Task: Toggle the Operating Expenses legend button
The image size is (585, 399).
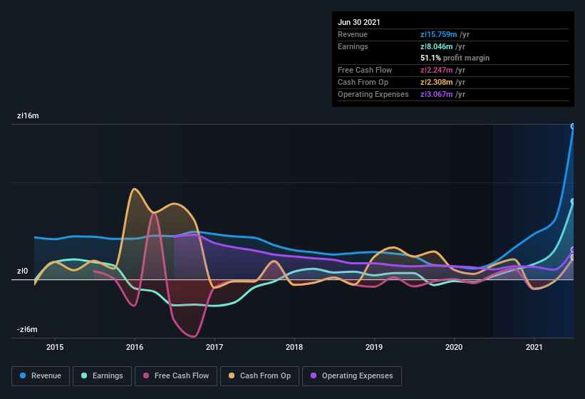Action: pyautogui.click(x=352, y=376)
